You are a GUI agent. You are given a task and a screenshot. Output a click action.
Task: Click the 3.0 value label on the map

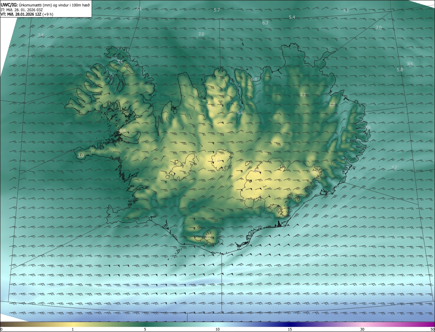pyautogui.click(x=81, y=155)
